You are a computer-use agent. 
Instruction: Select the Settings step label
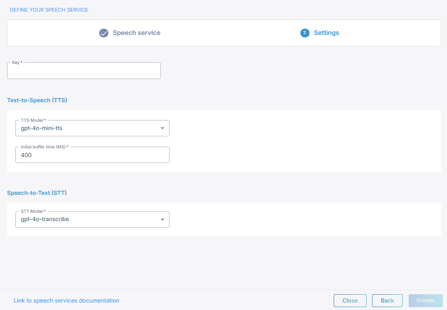326,33
